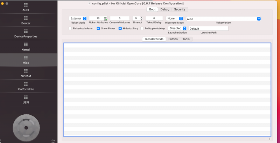280x143 pixels.
Task: Remove selected BlessOverride entry with minus button
Action: click(x=266, y=139)
